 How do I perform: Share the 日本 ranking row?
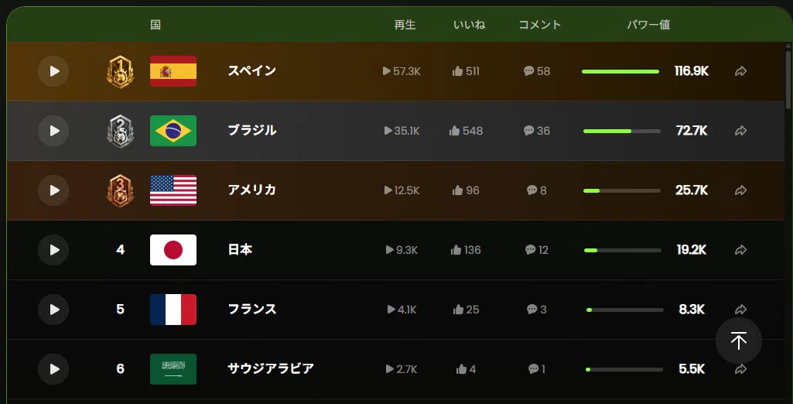(x=740, y=250)
